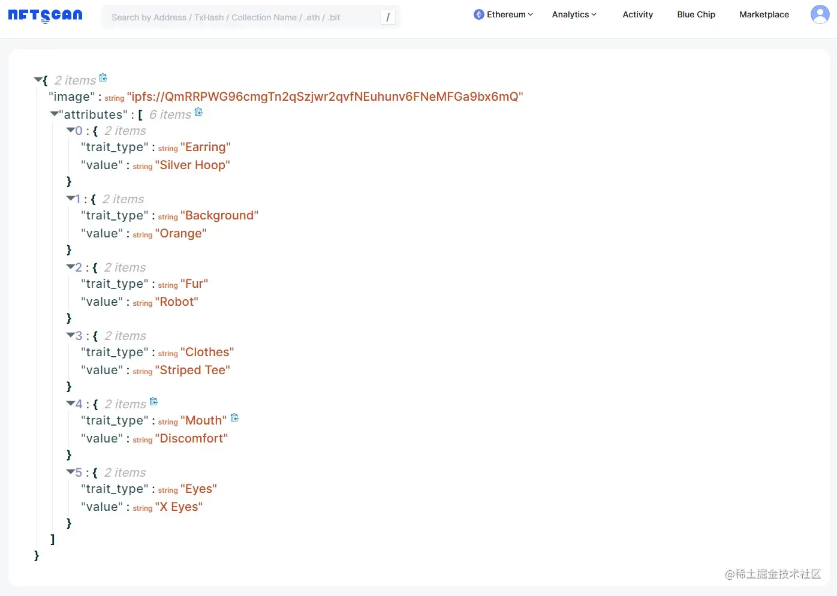Open the Analytics menu

click(574, 14)
